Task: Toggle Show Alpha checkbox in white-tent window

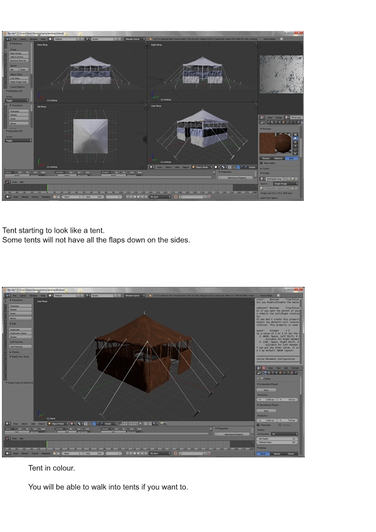Action: [261, 163]
